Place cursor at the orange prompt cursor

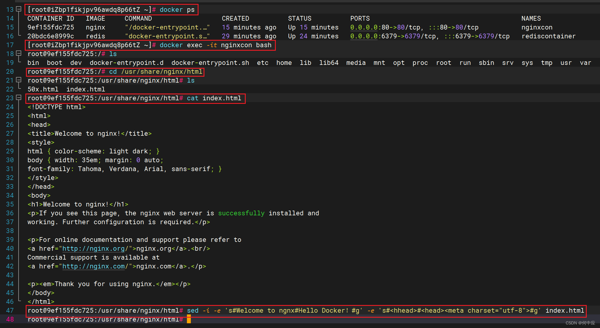pyautogui.click(x=189, y=319)
